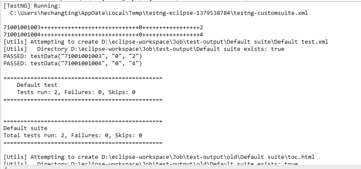Click the separator line below 'Total tests run'
Viewport: 361px width, 169px height.
click(83, 143)
